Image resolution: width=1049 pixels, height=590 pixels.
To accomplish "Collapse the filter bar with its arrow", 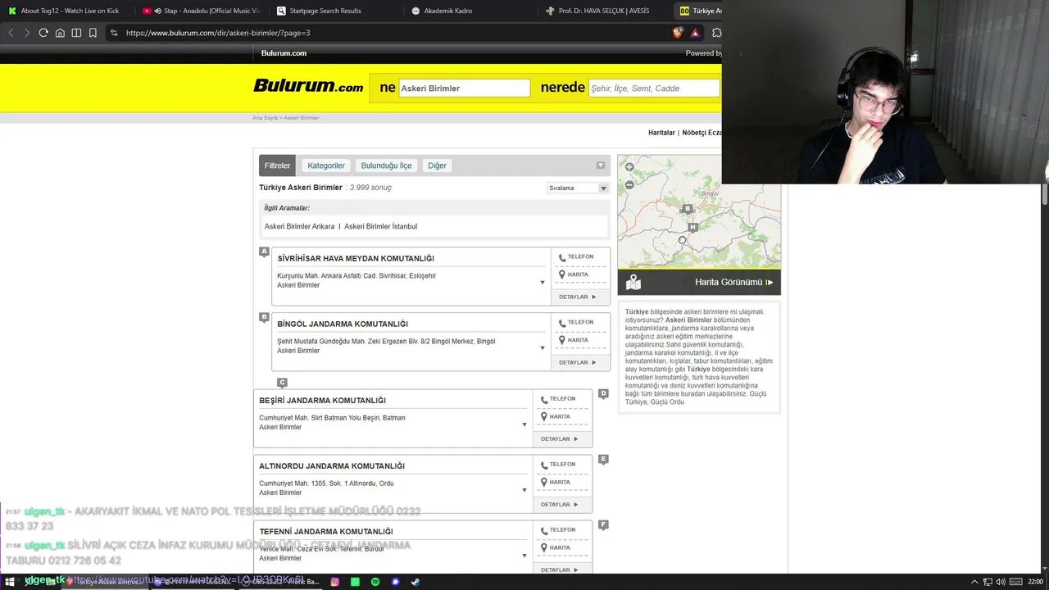I will (601, 166).
